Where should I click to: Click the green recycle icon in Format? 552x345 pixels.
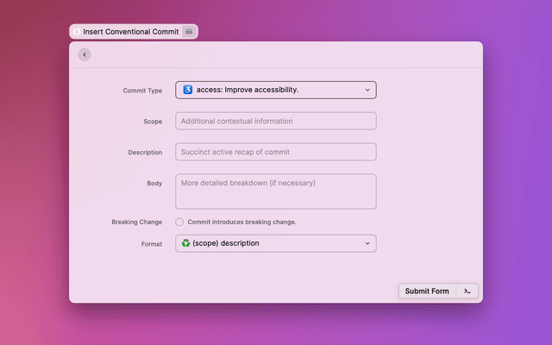pos(186,243)
